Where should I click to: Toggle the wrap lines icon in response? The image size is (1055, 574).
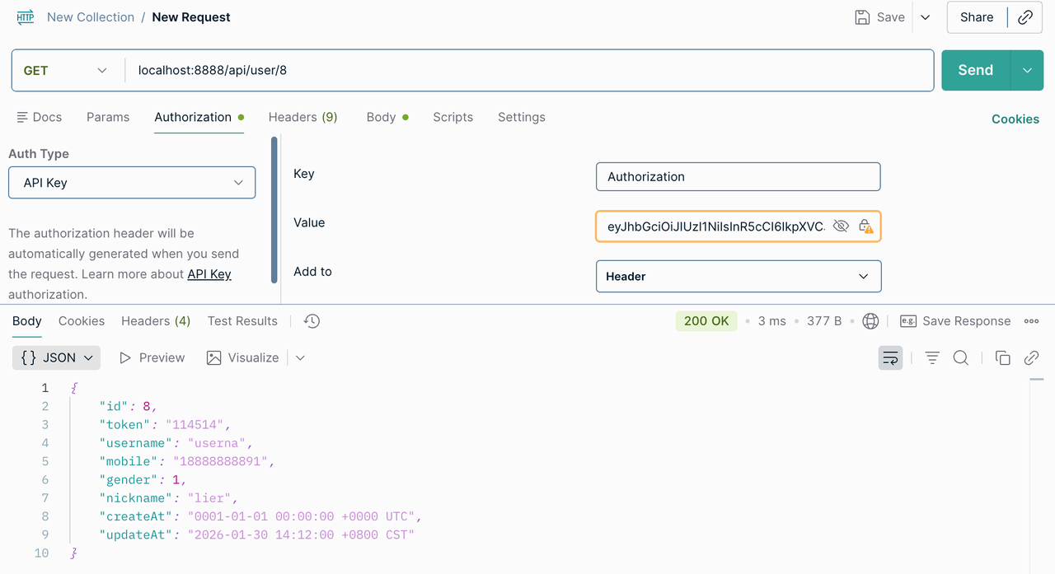(890, 357)
